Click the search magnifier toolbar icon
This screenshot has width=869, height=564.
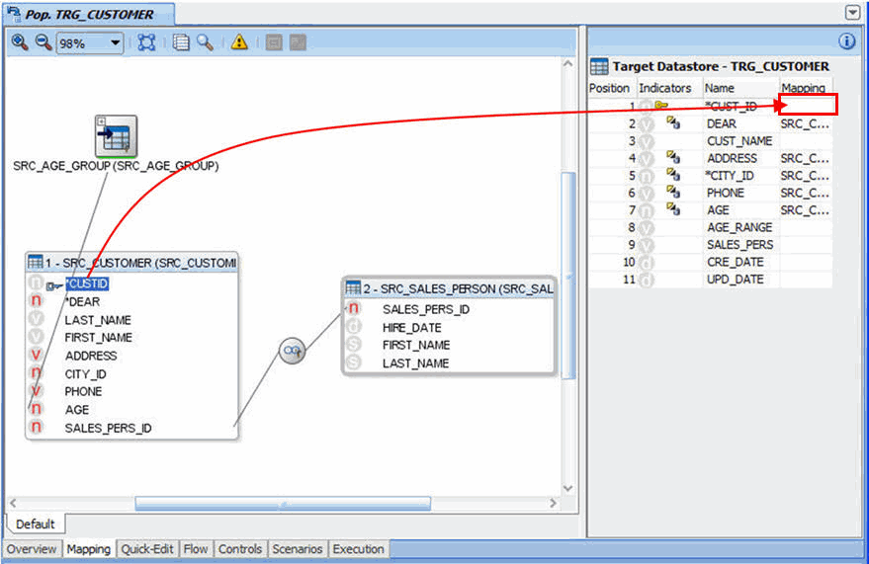pyautogui.click(x=205, y=42)
